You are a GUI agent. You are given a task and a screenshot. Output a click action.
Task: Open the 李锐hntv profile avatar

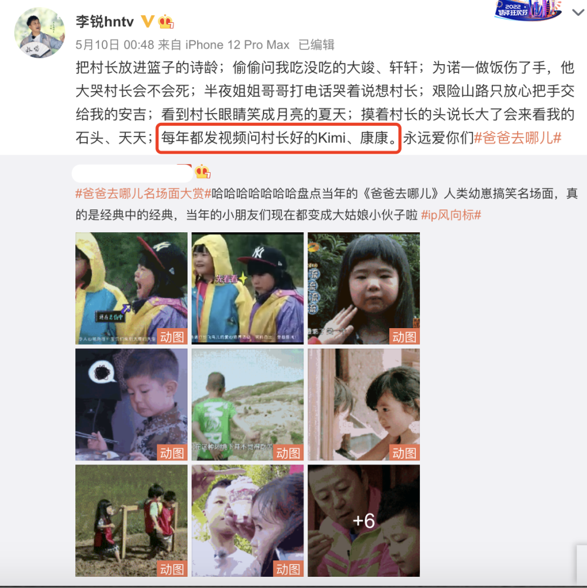(x=39, y=32)
